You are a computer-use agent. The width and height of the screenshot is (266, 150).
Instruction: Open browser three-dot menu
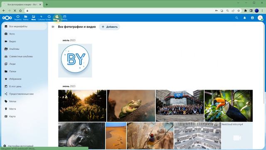coord(262,10)
